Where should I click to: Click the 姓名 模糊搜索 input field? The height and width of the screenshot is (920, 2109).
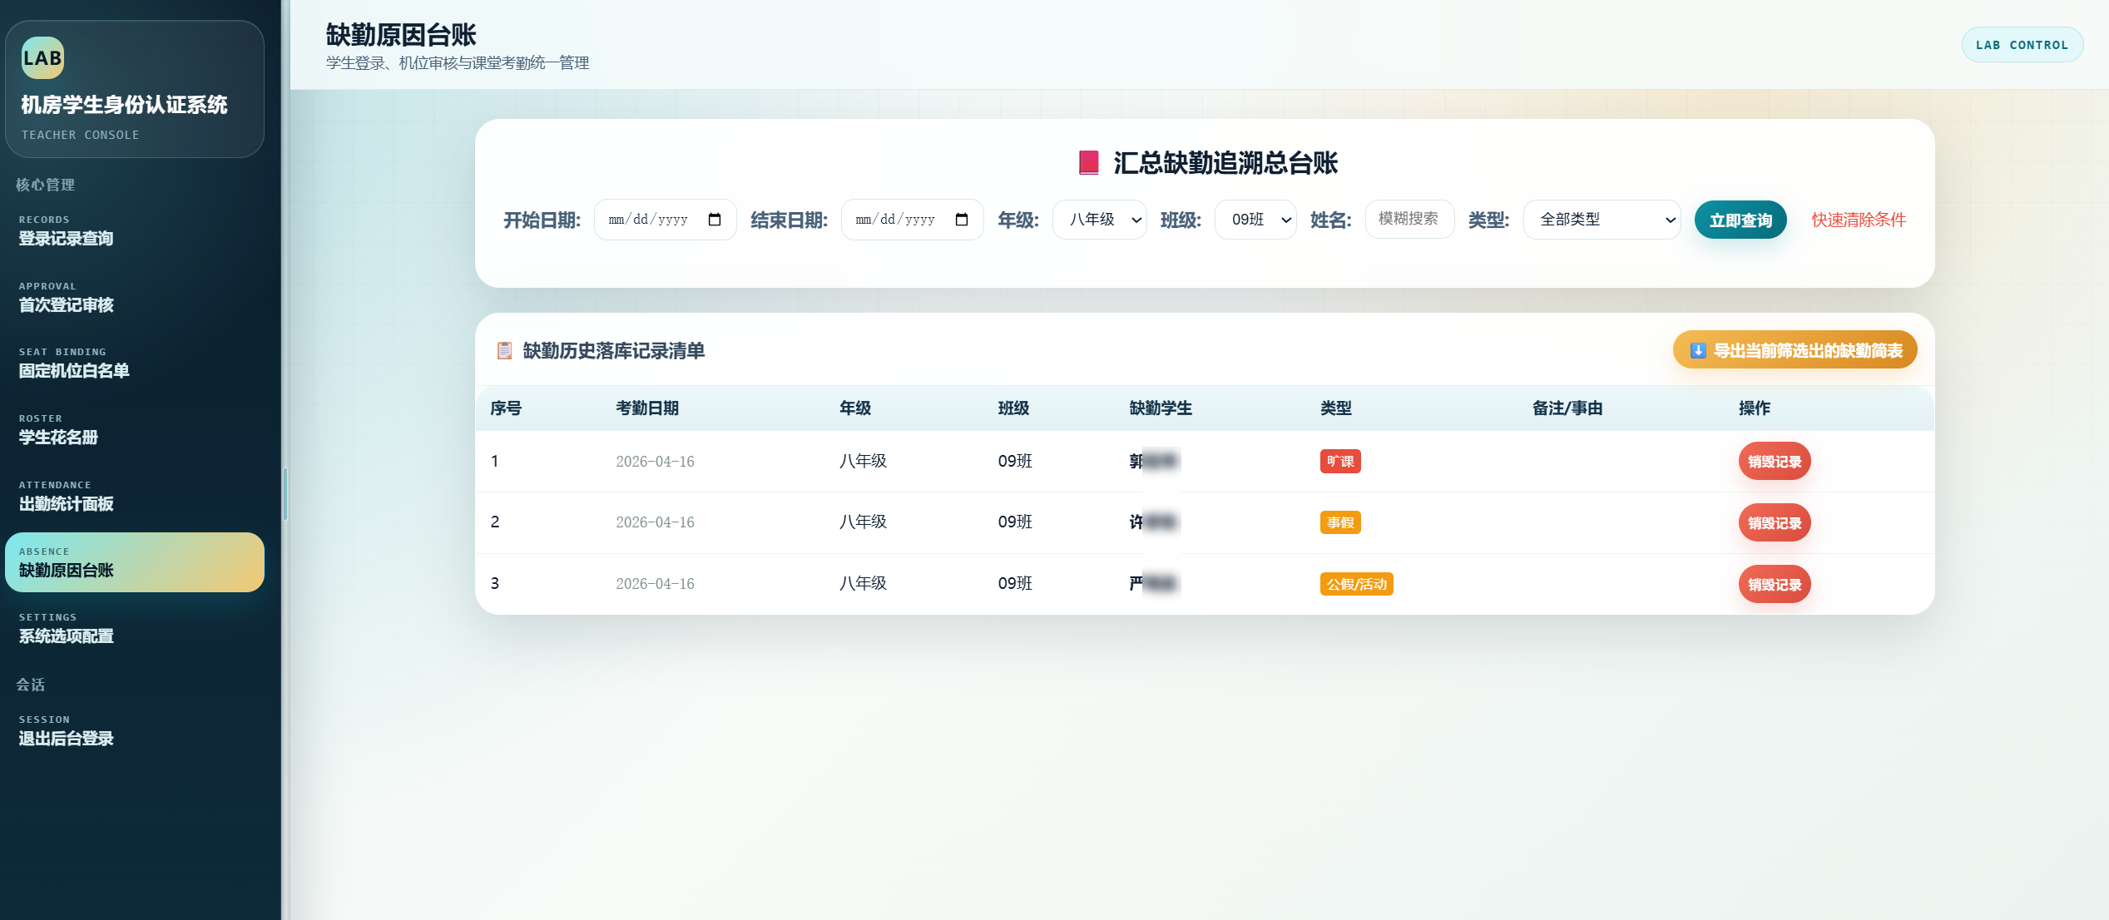click(x=1409, y=219)
